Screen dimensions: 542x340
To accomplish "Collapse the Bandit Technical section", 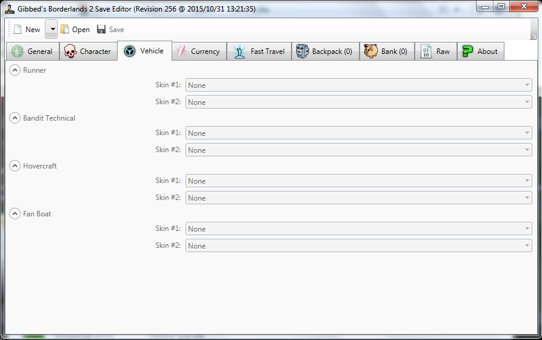I will [15, 118].
